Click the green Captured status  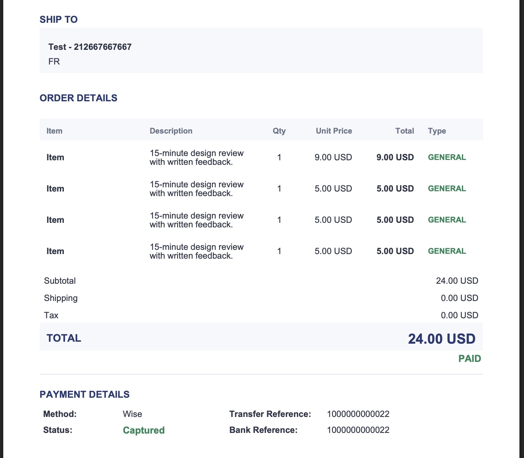coord(144,430)
